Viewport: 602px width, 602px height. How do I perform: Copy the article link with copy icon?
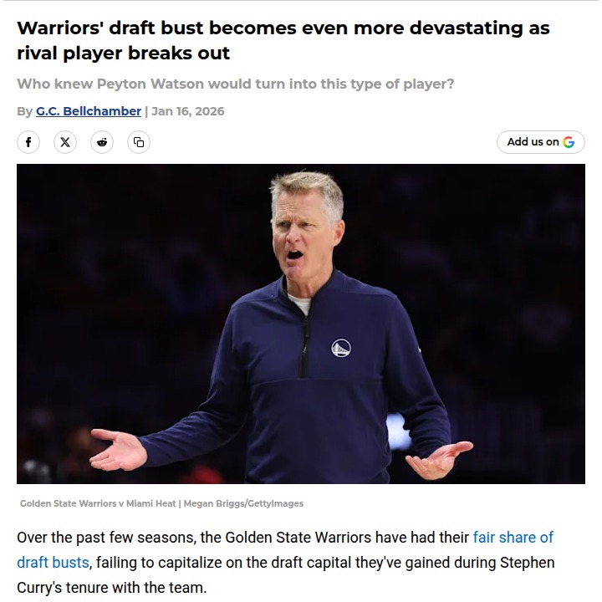click(x=139, y=142)
